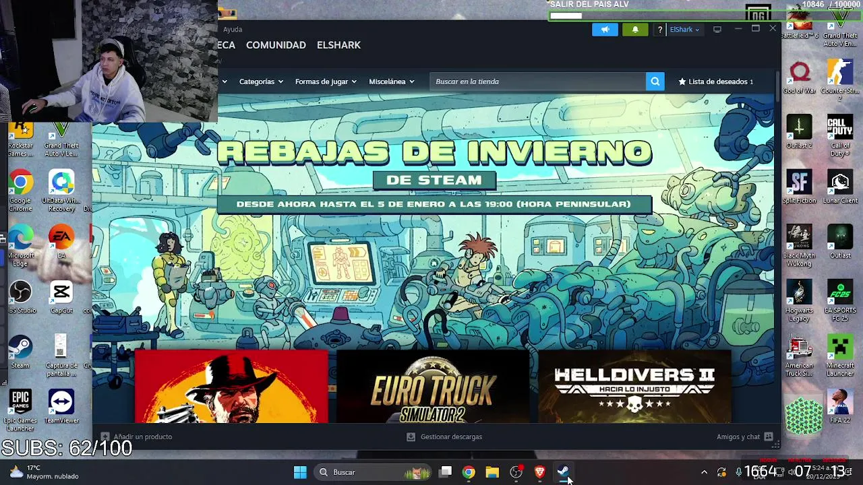
Task: Launch the EA app desktop icon
Action: pos(61,243)
